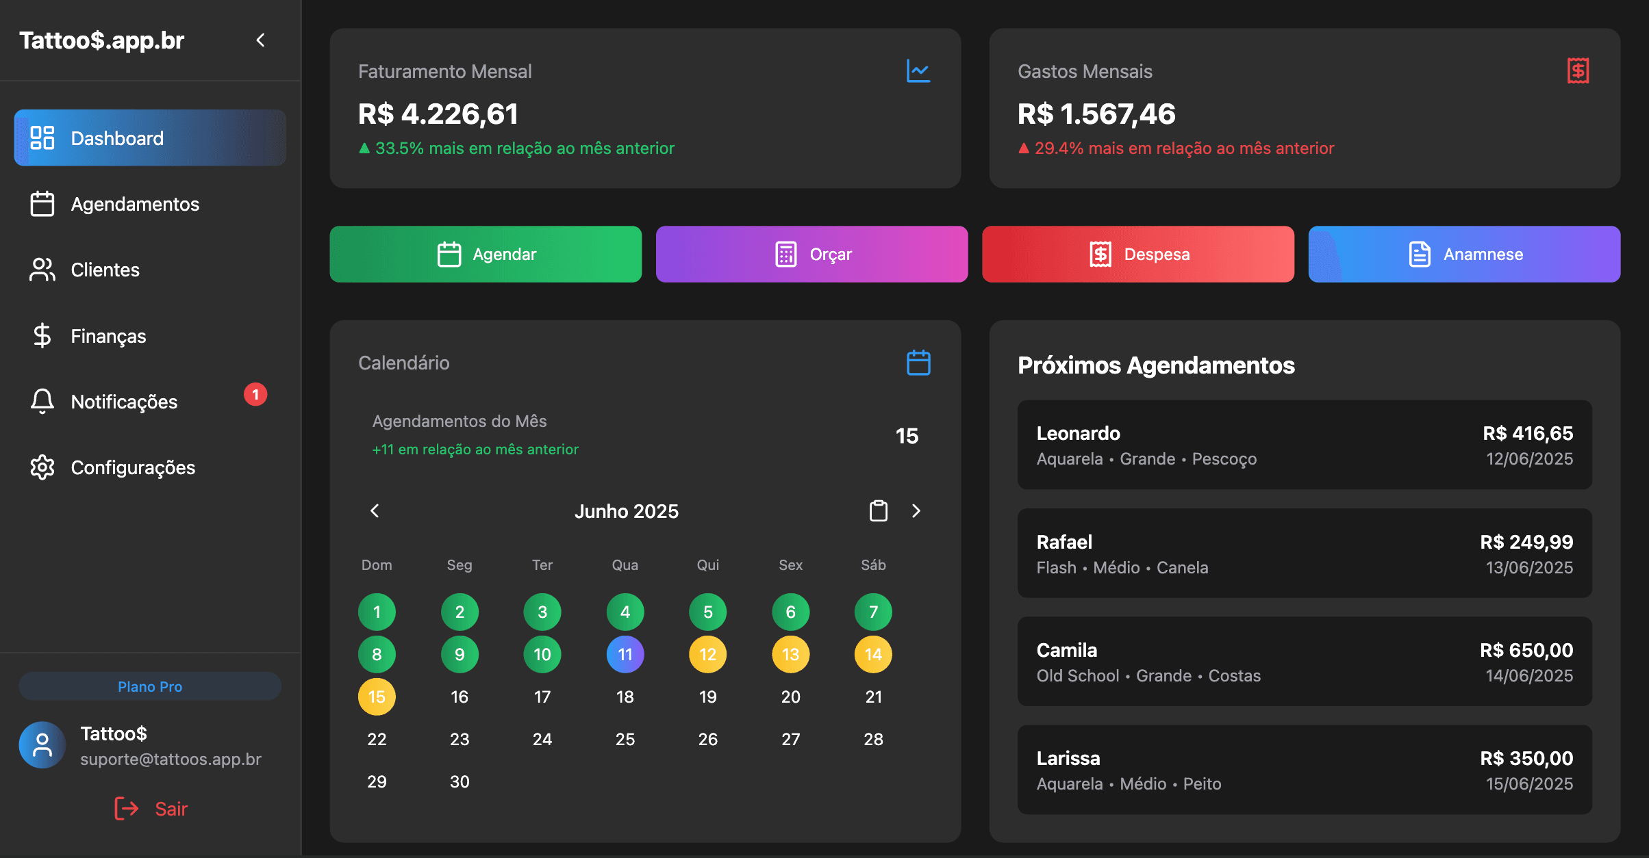Click the Sair logout icon
This screenshot has height=858, width=1649.
pos(126,809)
